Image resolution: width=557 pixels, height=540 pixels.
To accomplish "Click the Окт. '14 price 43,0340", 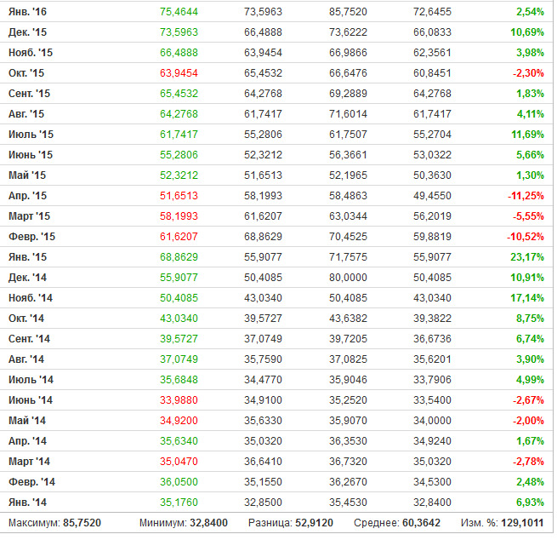I will [x=179, y=319].
